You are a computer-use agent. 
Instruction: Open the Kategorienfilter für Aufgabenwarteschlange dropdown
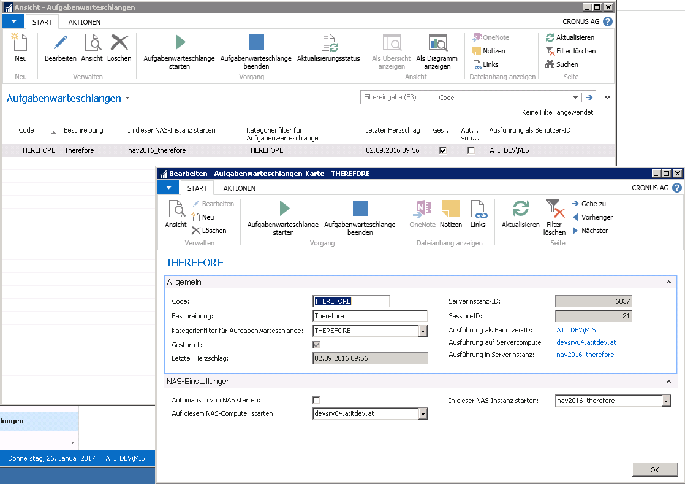(423, 331)
